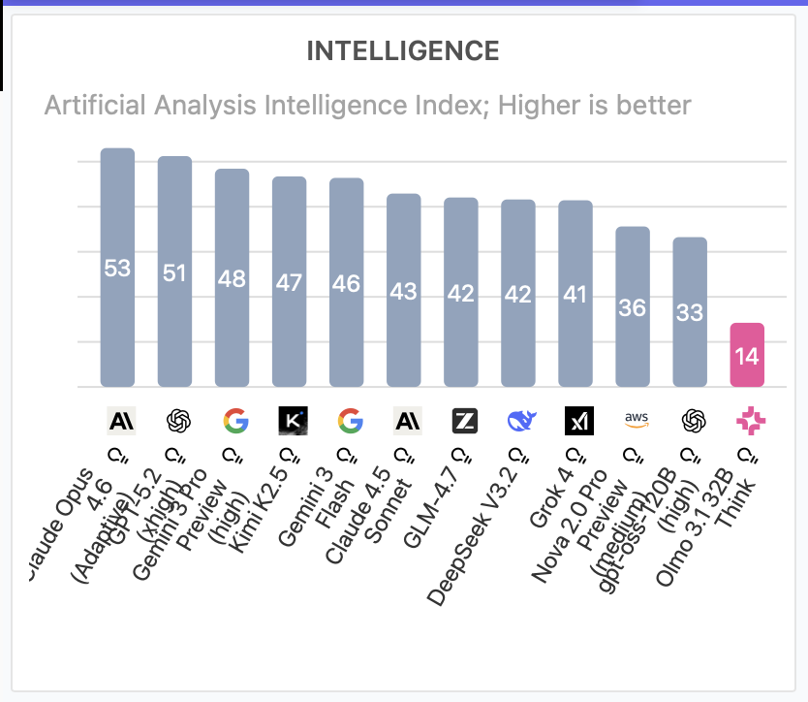This screenshot has height=702, width=808.
Task: Click the xAI logo for Grok 4
Action: tap(578, 421)
